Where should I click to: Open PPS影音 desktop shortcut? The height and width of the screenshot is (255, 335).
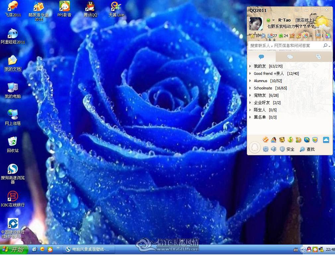pos(64,9)
